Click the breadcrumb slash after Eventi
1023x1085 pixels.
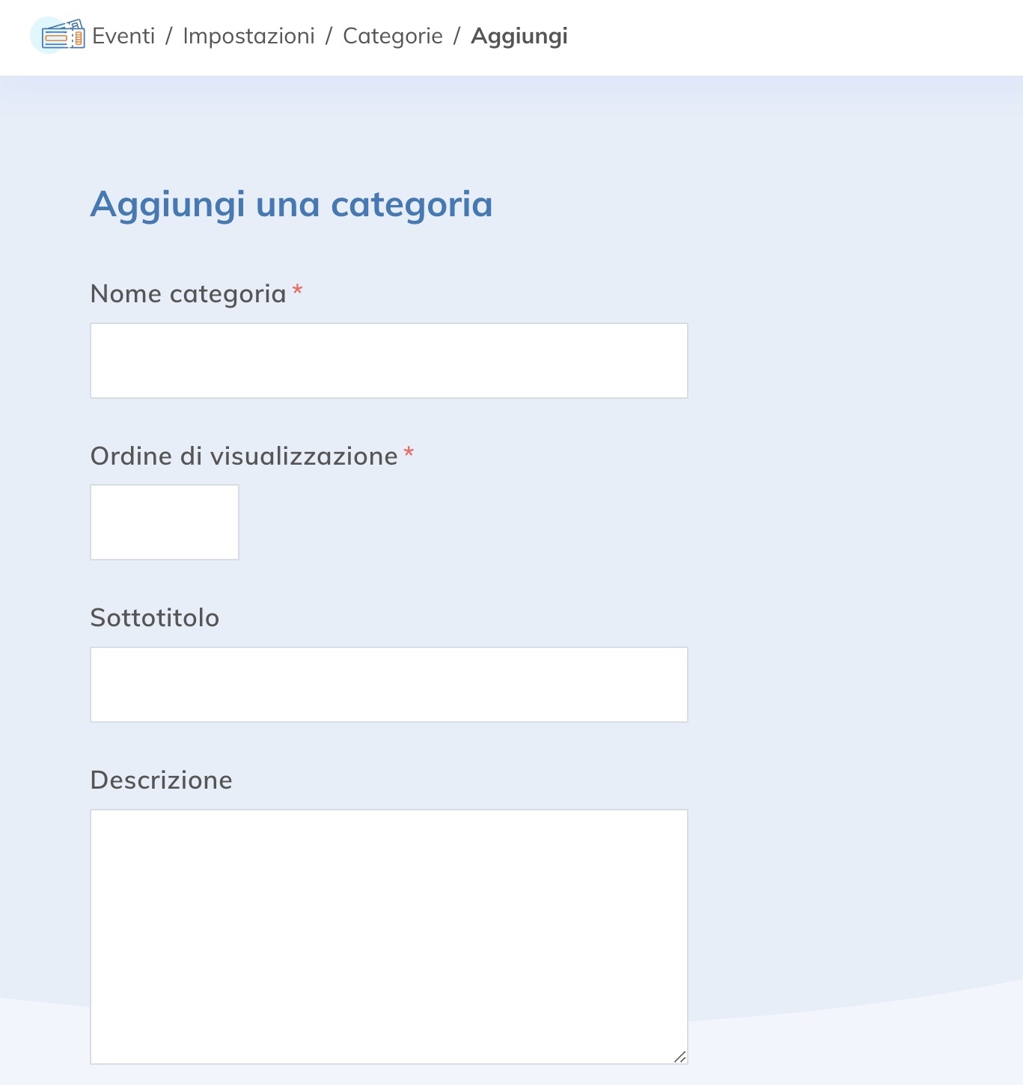[x=168, y=35]
